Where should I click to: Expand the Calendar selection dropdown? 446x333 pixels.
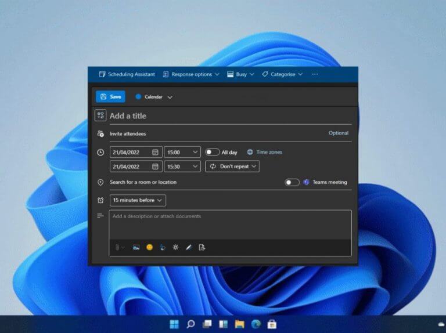[x=170, y=97]
